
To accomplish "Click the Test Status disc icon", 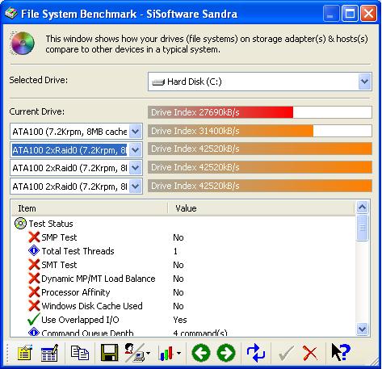I will point(20,224).
